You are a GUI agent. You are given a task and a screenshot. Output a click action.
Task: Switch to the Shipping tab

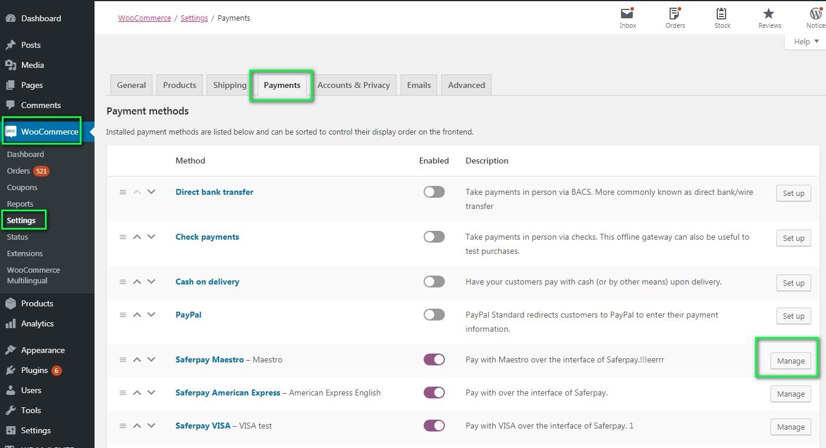pos(229,85)
